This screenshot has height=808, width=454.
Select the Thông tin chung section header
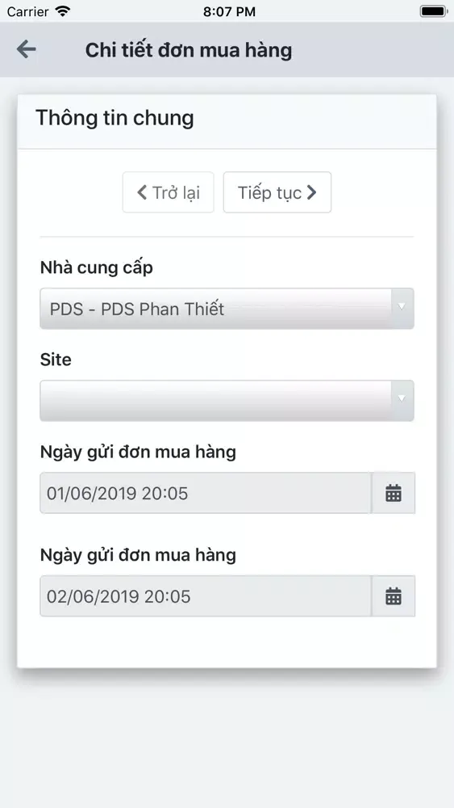coord(115,118)
